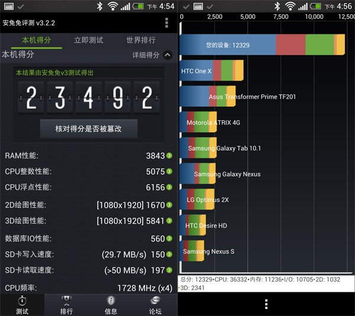
Task: Select the Samsung Nexus S bar
Action: click(x=192, y=251)
